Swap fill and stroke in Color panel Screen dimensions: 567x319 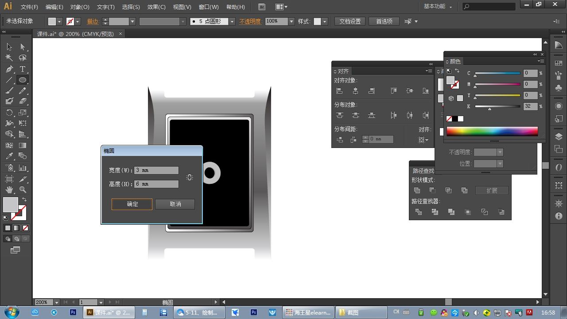(457, 71)
